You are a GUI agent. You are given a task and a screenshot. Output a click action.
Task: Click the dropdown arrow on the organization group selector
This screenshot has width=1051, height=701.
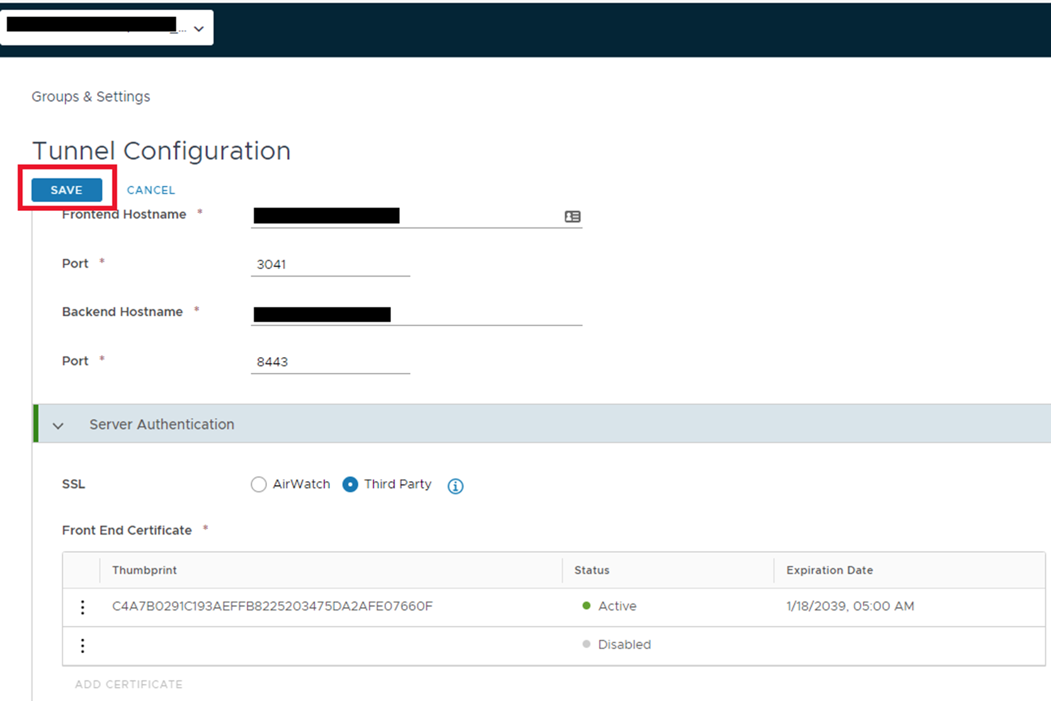198,28
